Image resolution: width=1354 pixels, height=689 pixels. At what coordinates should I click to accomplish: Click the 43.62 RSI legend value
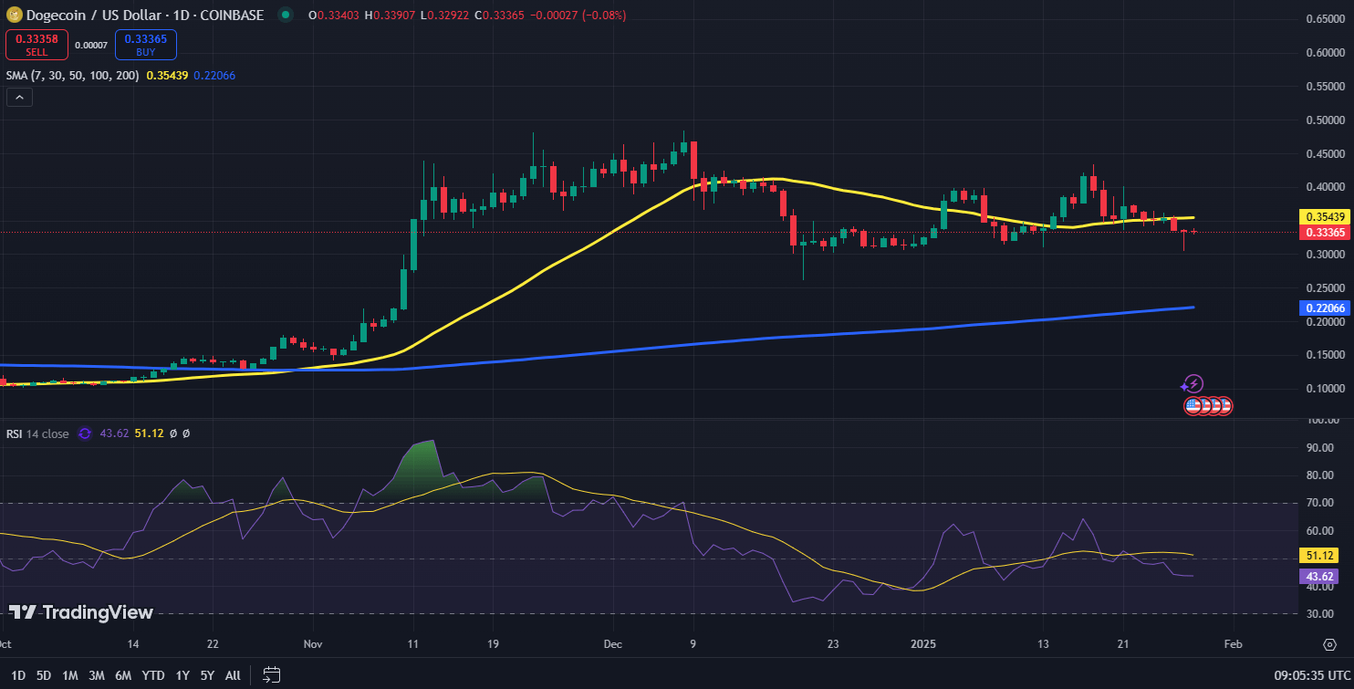point(114,433)
